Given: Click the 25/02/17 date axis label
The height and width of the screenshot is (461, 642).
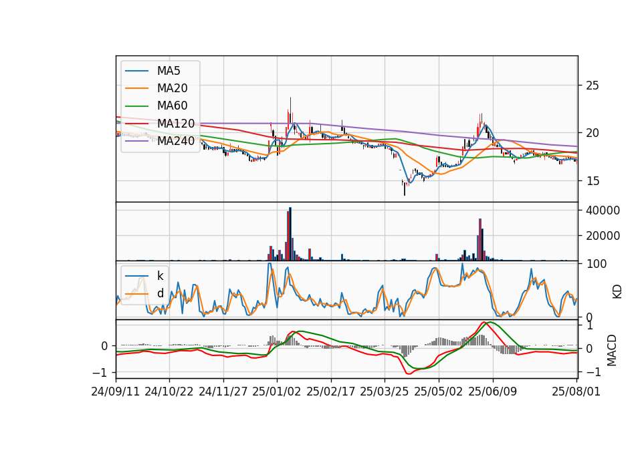Looking at the screenshot, I should 331,392.
